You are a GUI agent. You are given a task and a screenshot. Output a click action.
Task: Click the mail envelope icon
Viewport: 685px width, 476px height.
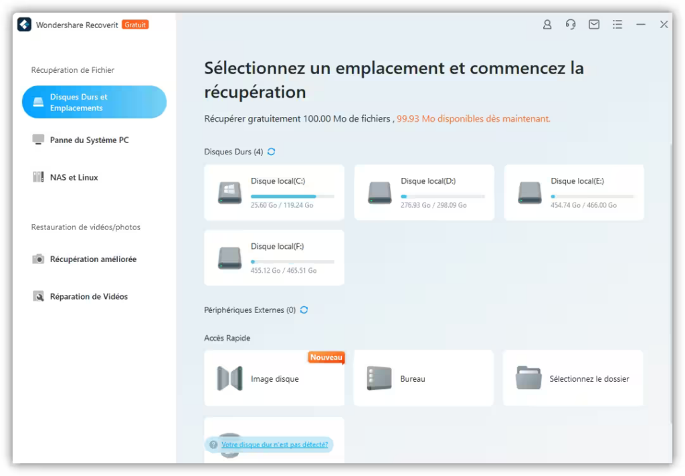pyautogui.click(x=594, y=25)
